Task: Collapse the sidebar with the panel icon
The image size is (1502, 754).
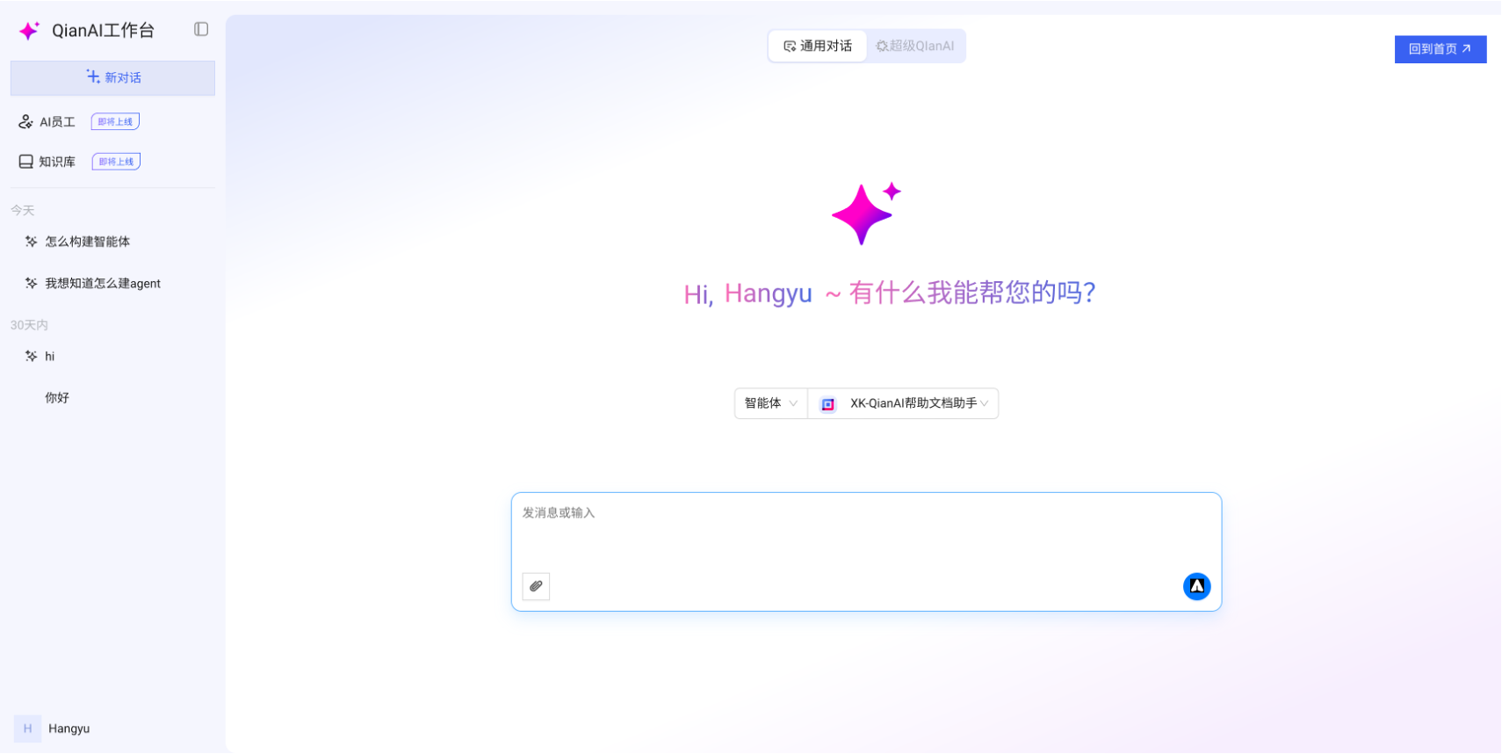Action: [x=201, y=30]
